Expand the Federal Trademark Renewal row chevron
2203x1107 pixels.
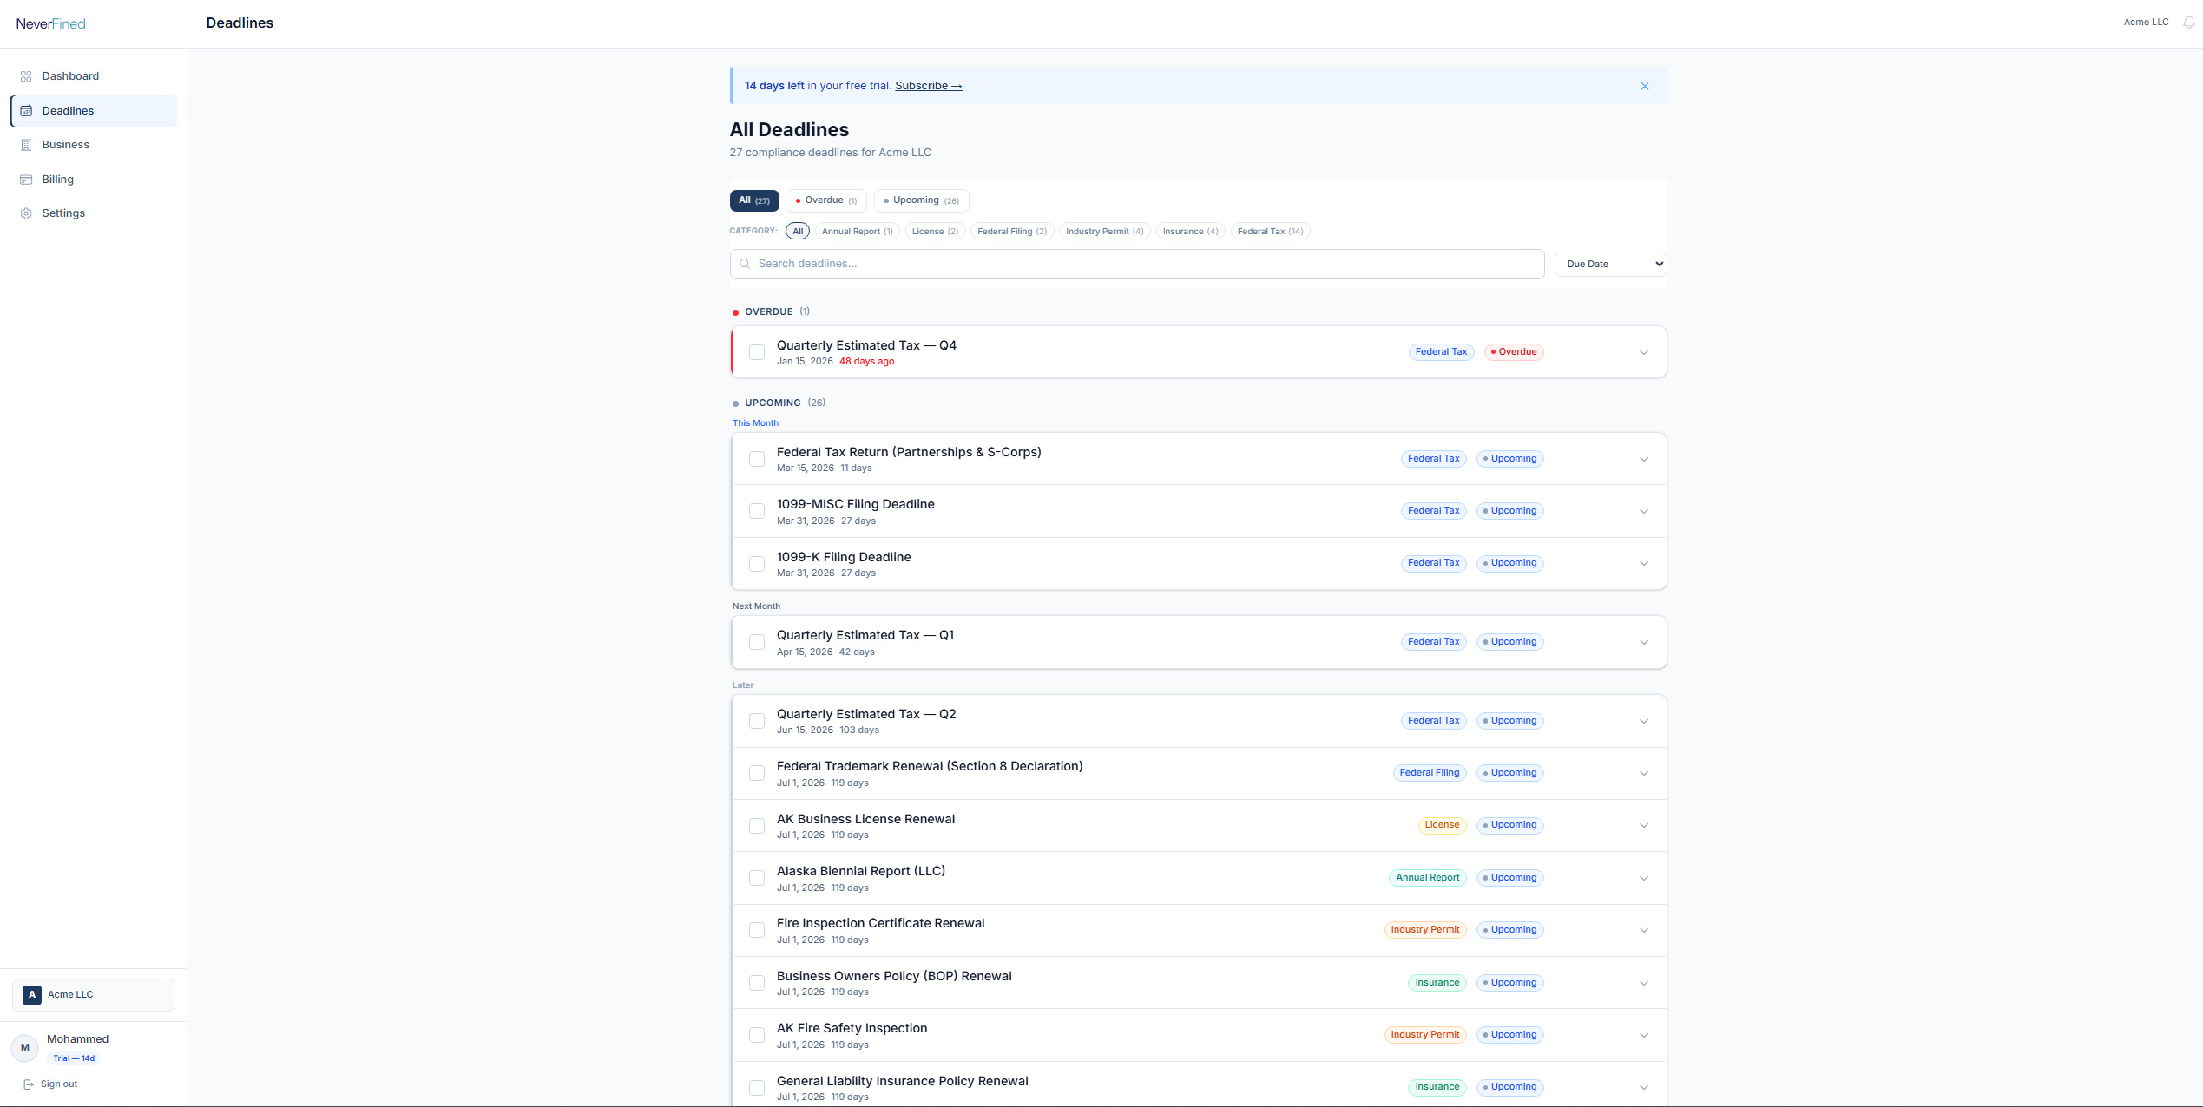[1644, 773]
